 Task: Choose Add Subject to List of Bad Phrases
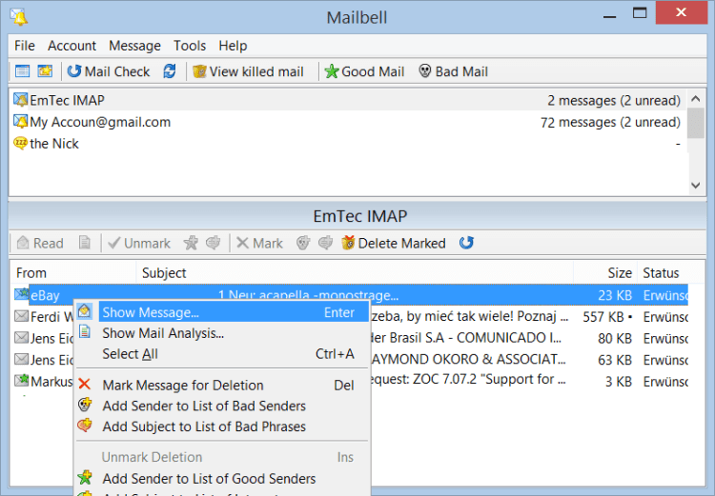pyautogui.click(x=222, y=427)
